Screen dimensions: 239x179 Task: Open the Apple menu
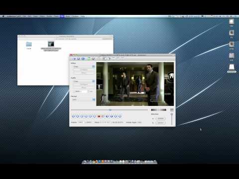pyautogui.click(x=3, y=16)
